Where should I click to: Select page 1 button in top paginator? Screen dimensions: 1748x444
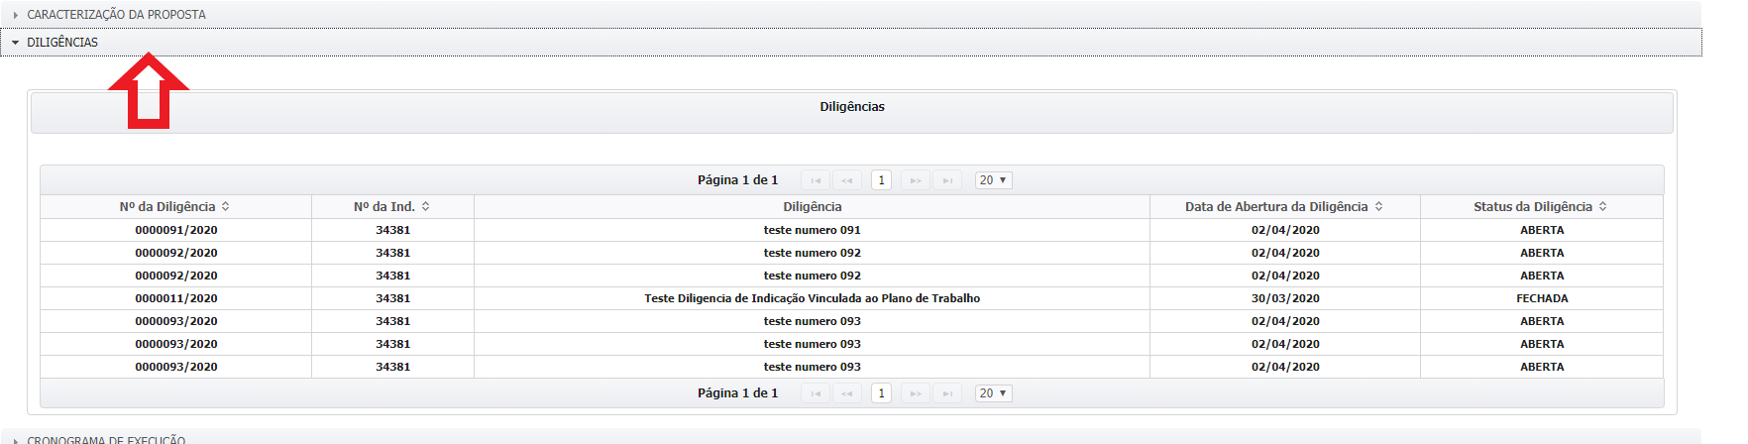pos(881,180)
